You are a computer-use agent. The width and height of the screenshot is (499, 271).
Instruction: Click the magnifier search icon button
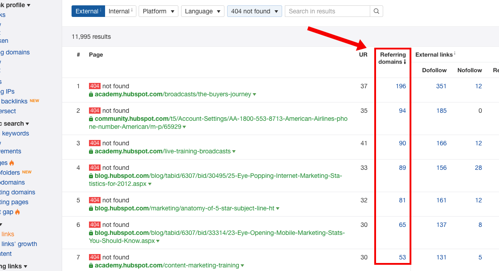tap(376, 11)
